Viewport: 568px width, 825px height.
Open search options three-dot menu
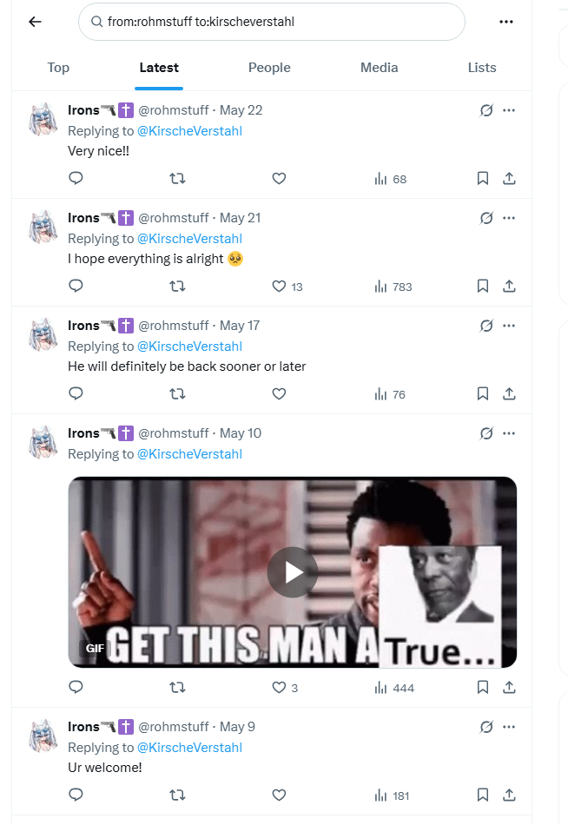pyautogui.click(x=505, y=22)
